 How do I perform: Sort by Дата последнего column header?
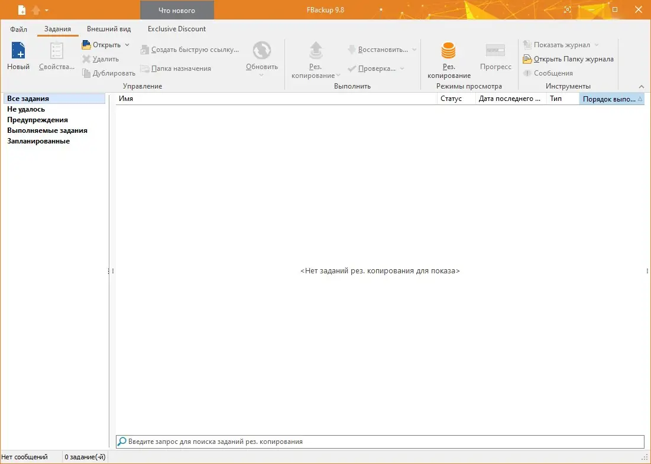pyautogui.click(x=511, y=99)
